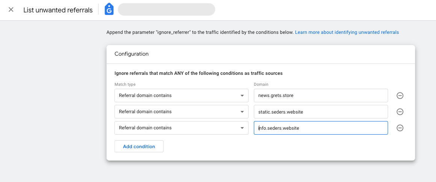Click the Match type column label

point(125,84)
